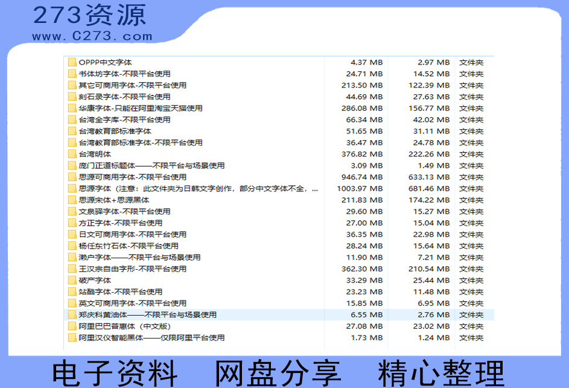This screenshot has height=388, width=569.
Task: Click the size value 3.09 MB
Action: (x=366, y=165)
